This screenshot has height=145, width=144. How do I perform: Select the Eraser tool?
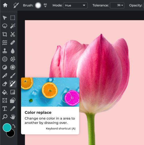point(5,84)
